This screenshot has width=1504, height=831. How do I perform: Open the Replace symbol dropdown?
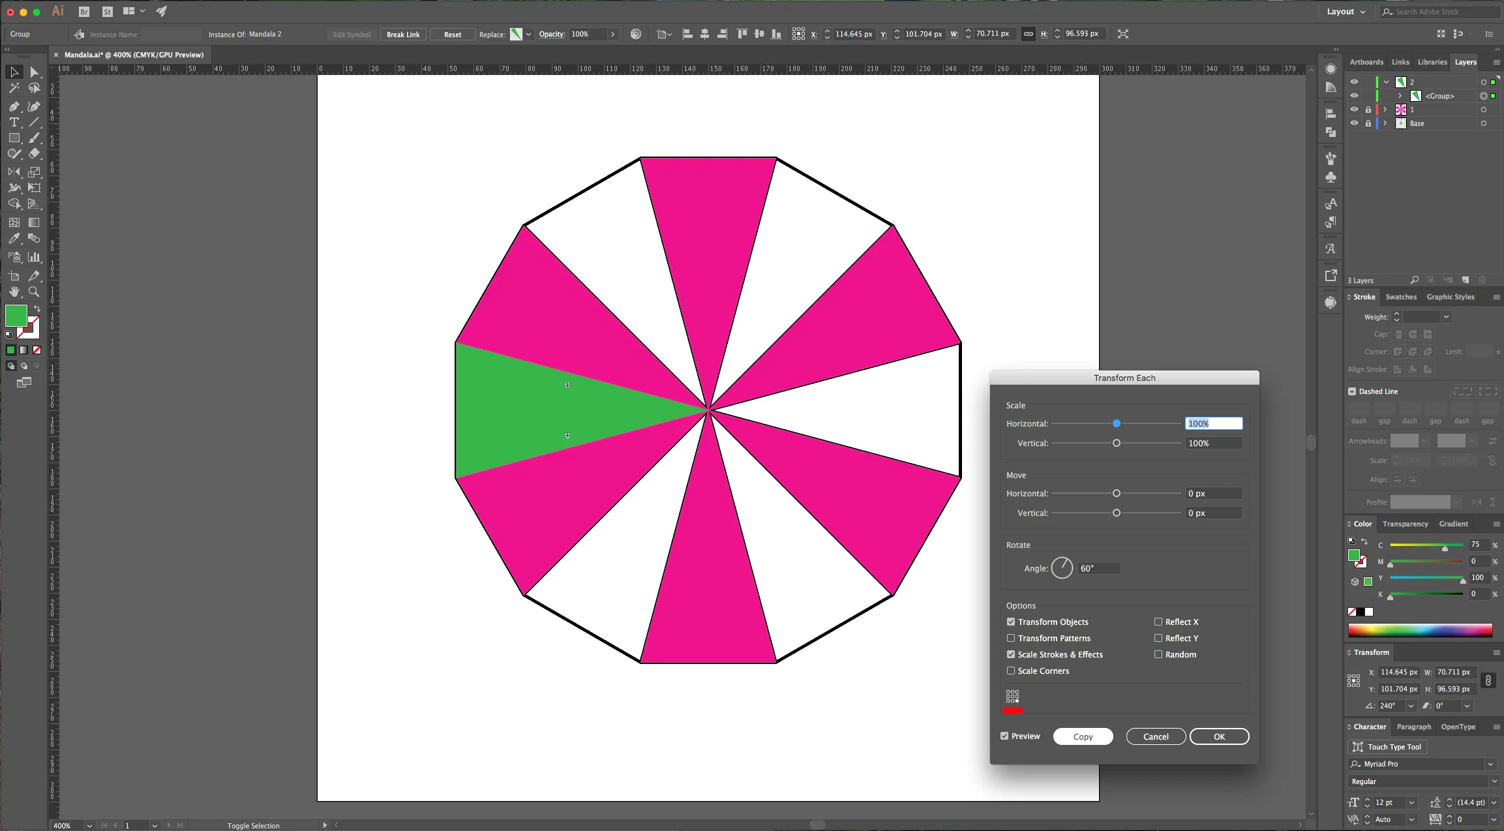pyautogui.click(x=528, y=34)
